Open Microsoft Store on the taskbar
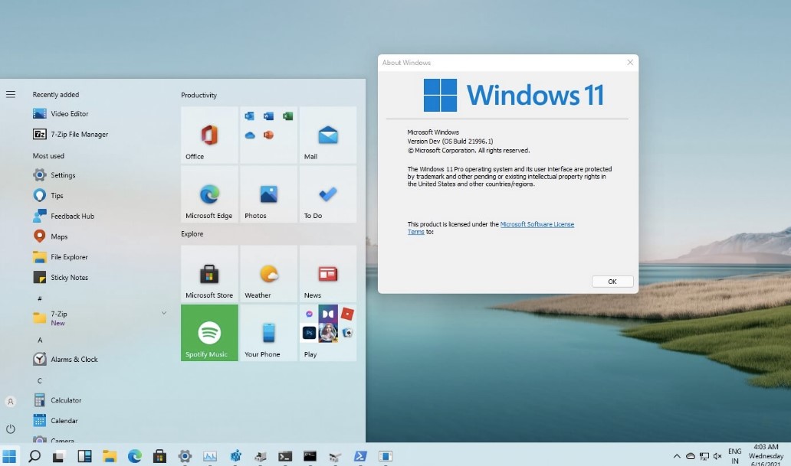 click(160, 456)
